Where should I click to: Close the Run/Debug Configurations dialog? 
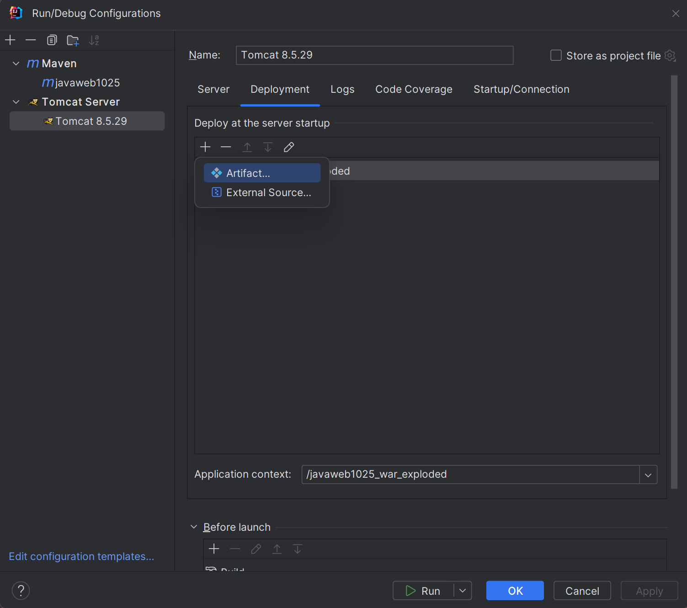coord(676,13)
